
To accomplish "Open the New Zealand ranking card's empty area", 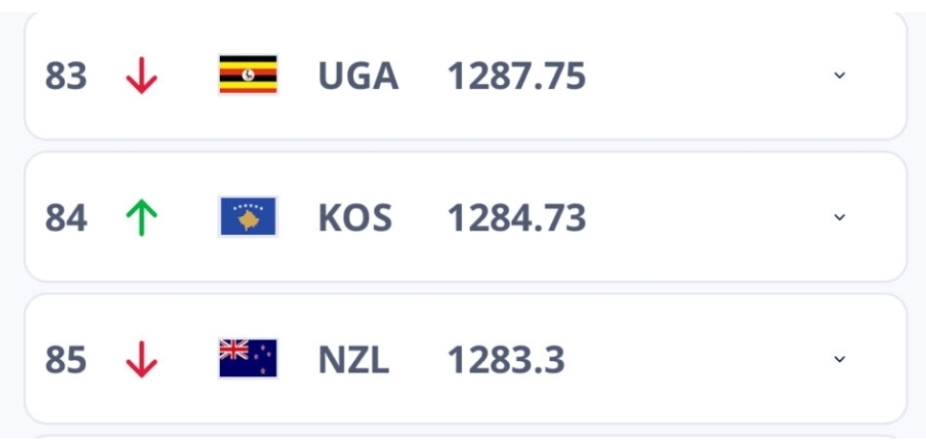I will [708, 360].
